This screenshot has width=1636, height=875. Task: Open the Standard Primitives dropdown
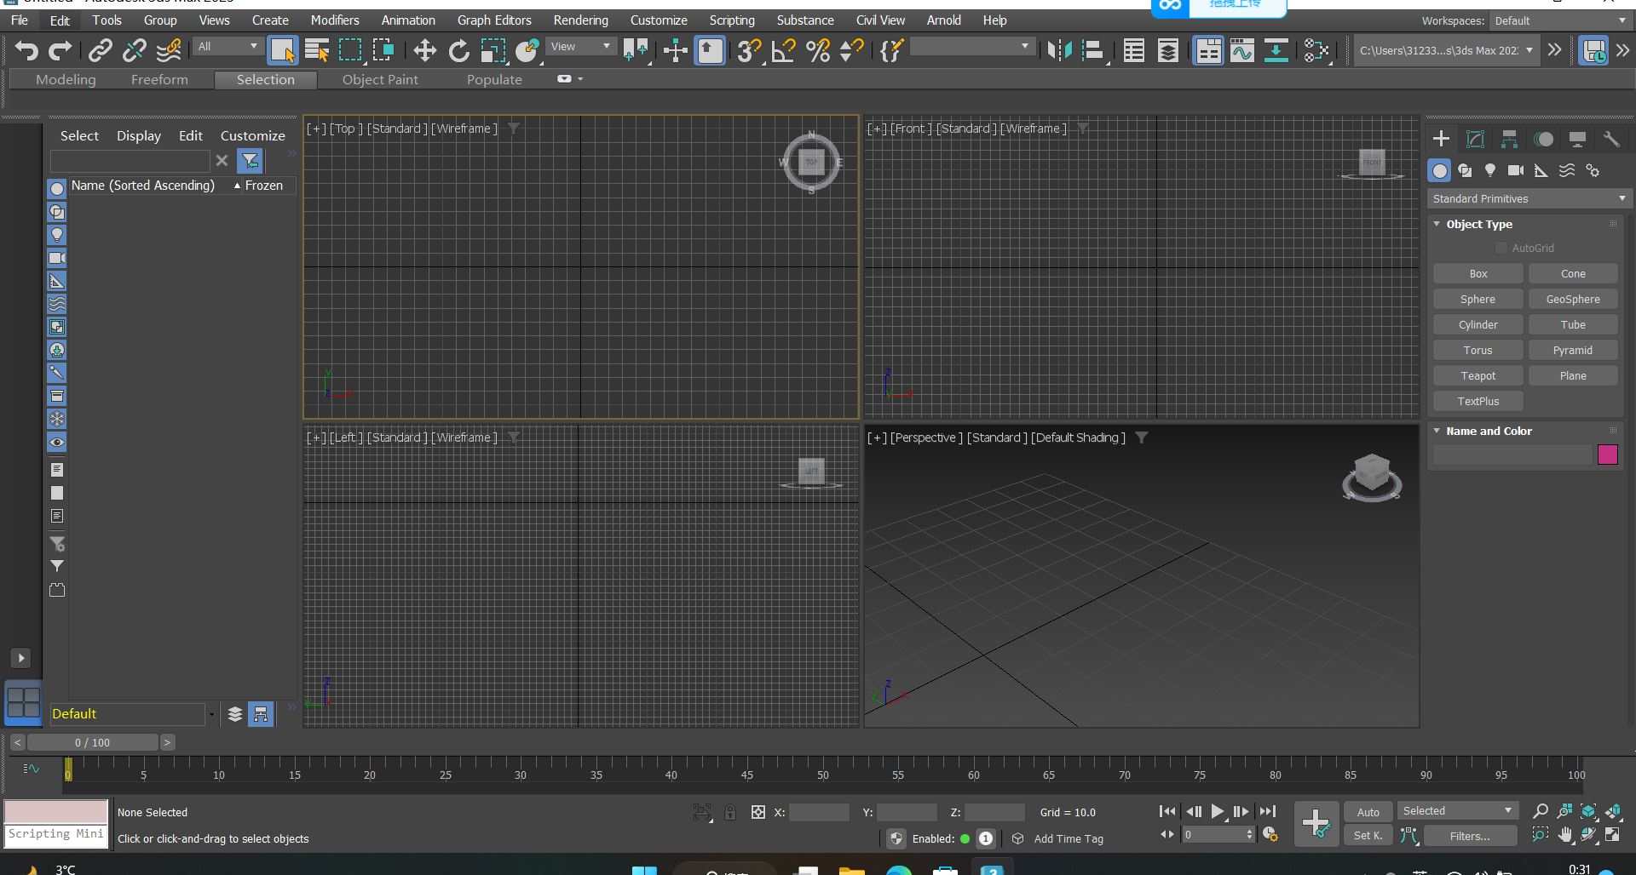tap(1528, 198)
